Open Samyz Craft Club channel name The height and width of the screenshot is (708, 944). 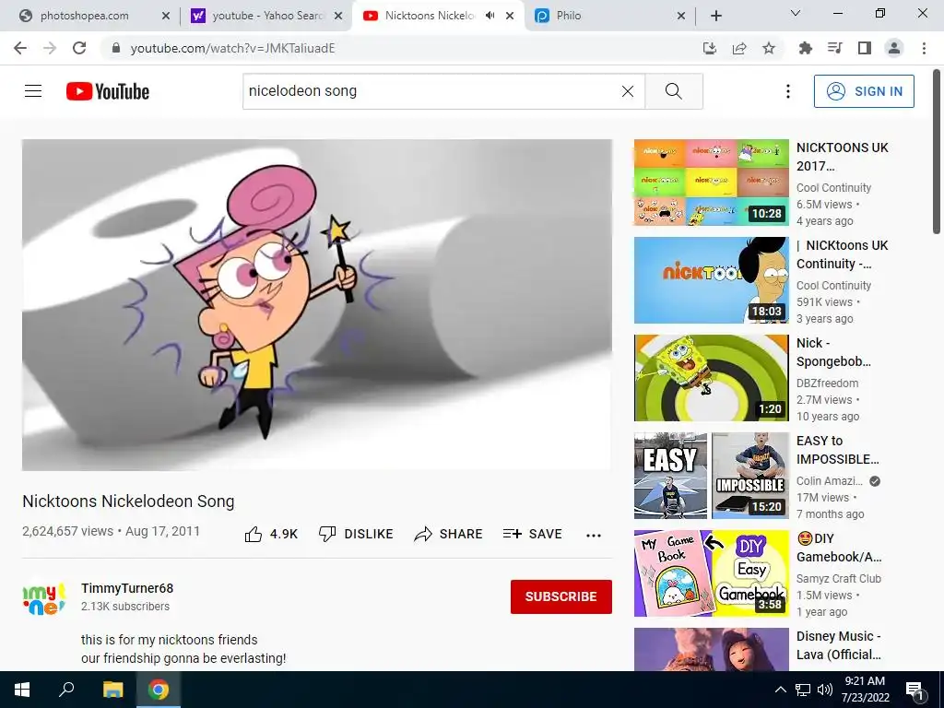coord(839,579)
